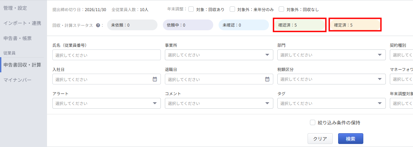Screen dimensions: 413x147
Task: Click the クリア button
Action: click(320, 139)
